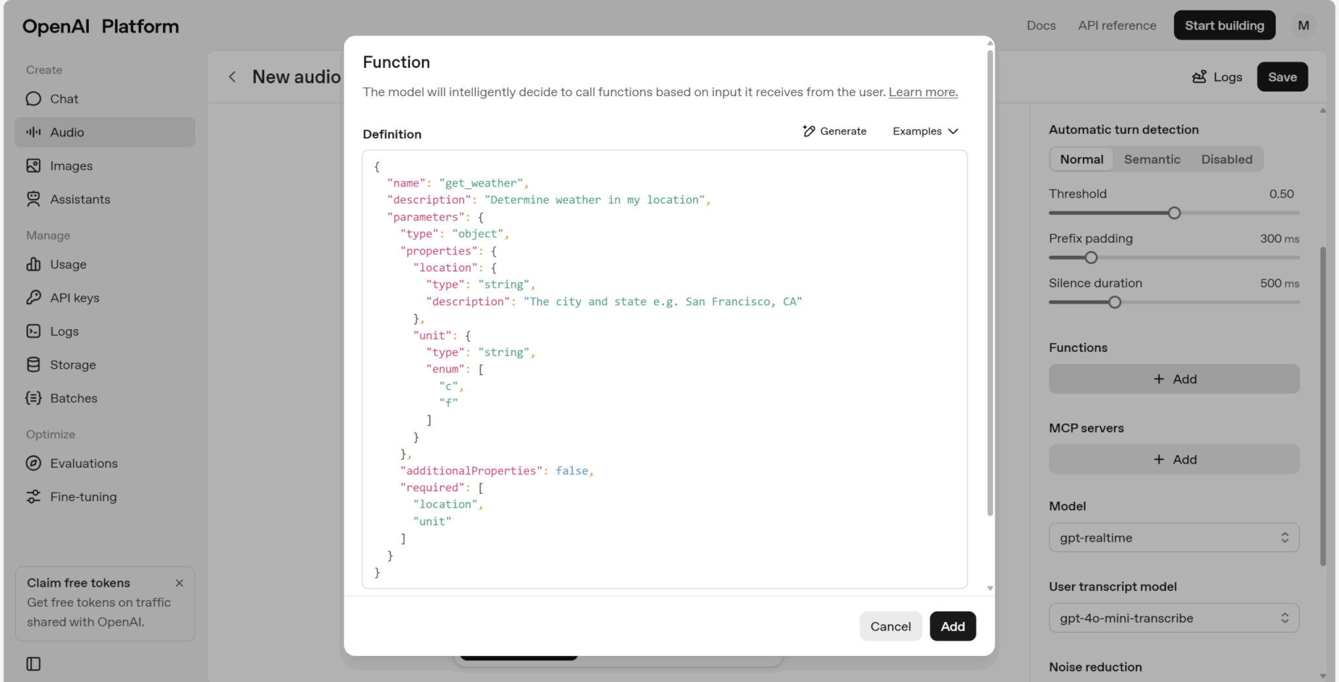Open Storage via the database icon
The image size is (1339, 682).
coord(33,365)
